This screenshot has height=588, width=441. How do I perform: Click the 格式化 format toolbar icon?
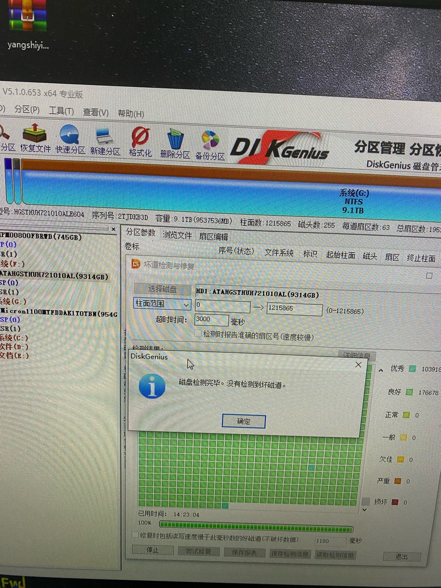(x=140, y=142)
